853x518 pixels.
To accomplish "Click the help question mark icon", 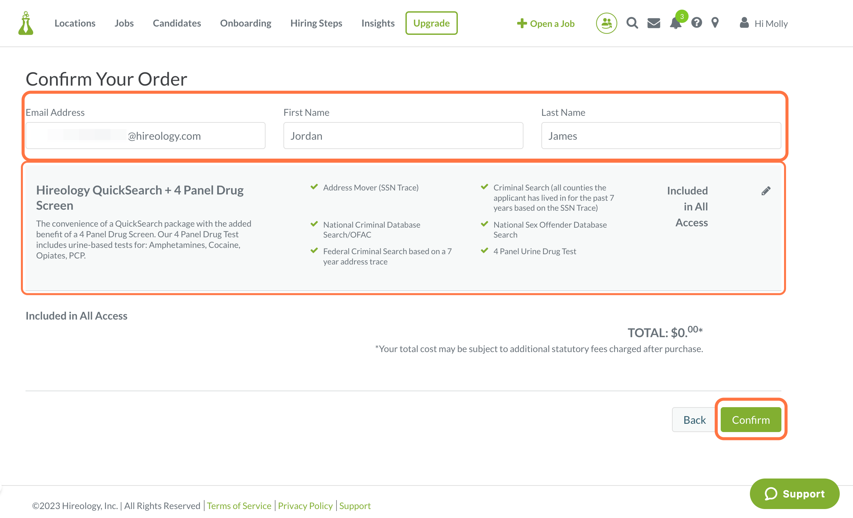I will click(697, 23).
